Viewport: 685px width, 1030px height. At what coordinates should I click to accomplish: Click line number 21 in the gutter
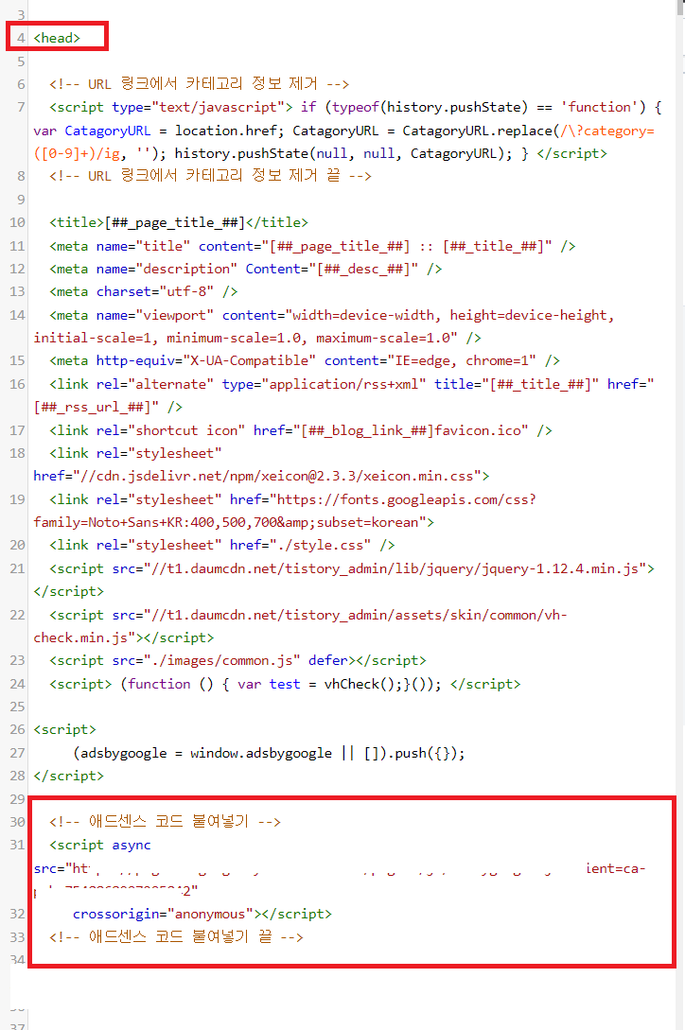[x=17, y=568]
